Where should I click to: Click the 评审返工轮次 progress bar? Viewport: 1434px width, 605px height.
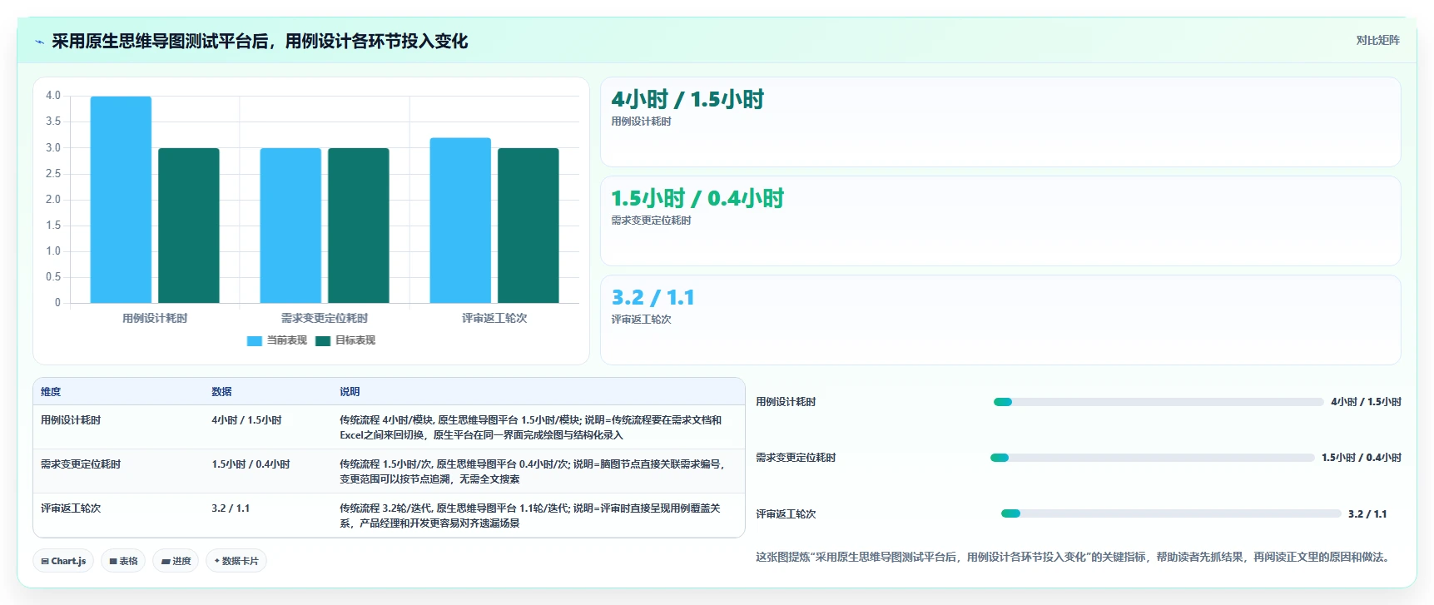(1171, 513)
